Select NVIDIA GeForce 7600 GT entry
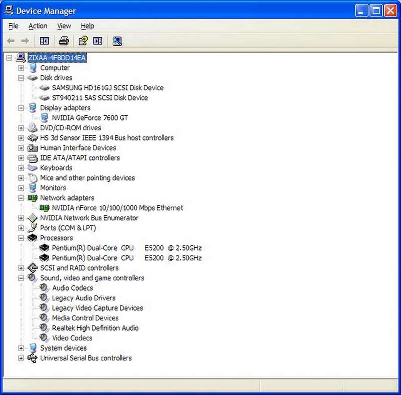 tap(90, 118)
